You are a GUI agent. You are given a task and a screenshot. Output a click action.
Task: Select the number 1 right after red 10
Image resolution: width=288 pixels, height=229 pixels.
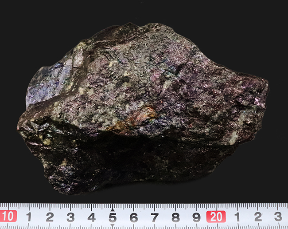(x=29, y=217)
